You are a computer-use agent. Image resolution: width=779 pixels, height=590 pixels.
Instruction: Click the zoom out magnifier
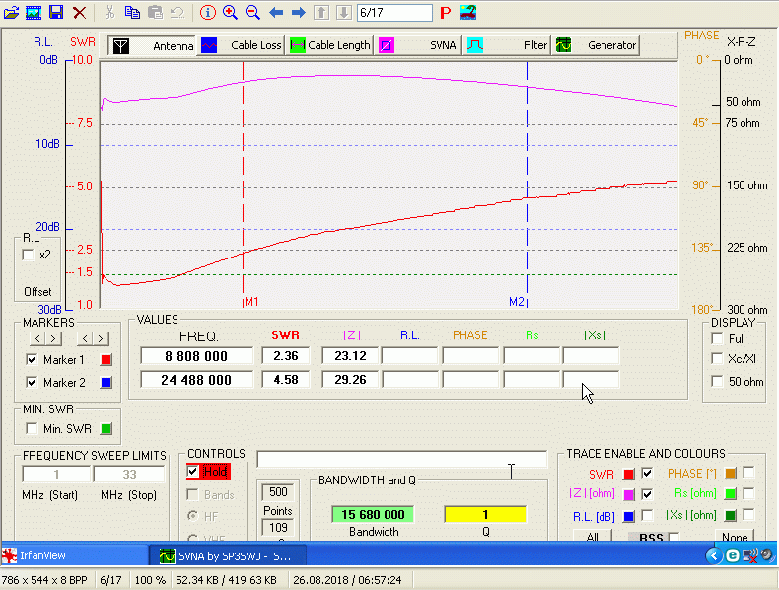(x=252, y=12)
